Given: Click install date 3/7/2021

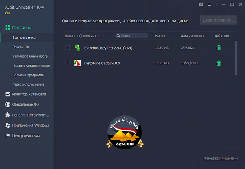Looking at the screenshot, I should click(x=188, y=48).
